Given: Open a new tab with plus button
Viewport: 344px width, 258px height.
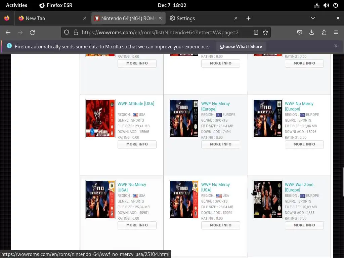Looking at the screenshot, I should 248,18.
